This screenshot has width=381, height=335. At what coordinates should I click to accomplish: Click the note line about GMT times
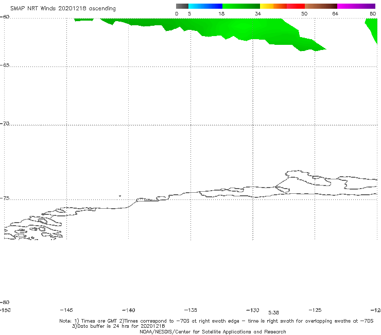[216, 321]
